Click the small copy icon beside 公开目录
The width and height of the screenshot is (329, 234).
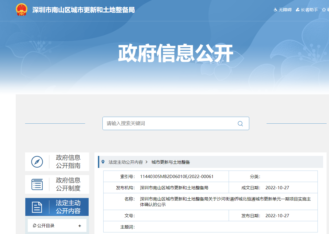pyautogui.click(x=34, y=226)
